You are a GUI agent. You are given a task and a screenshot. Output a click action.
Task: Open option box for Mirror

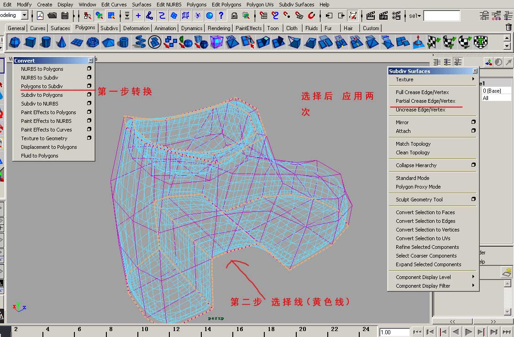tap(473, 122)
